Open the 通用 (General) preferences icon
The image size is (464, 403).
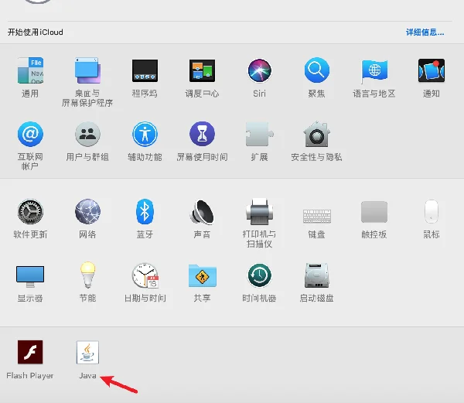[x=30, y=70]
